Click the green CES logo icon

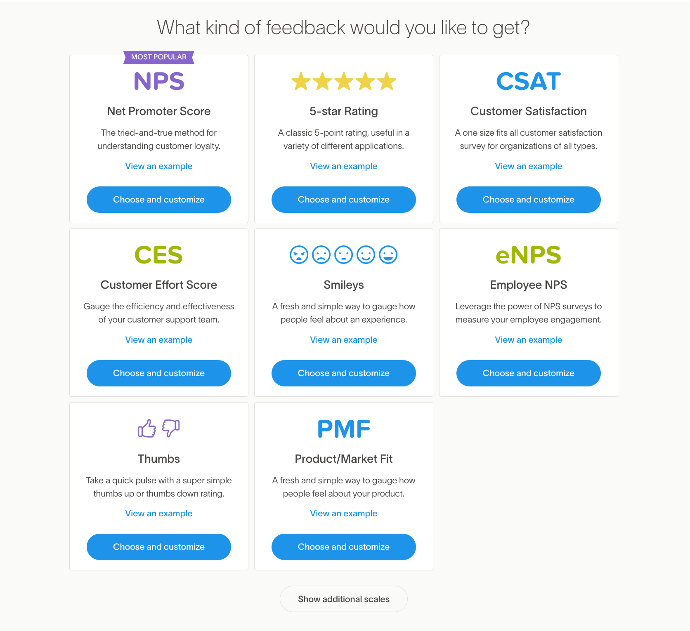click(158, 254)
